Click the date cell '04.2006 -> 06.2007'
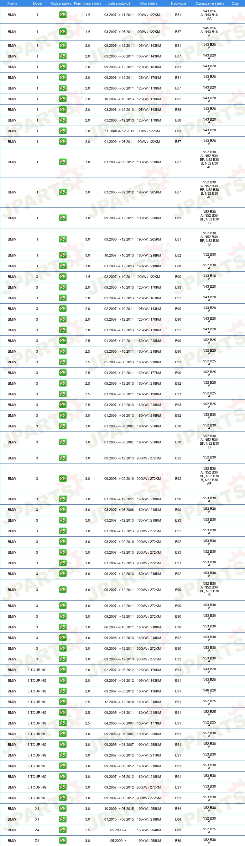This screenshot has height=846, width=245. (x=119, y=723)
